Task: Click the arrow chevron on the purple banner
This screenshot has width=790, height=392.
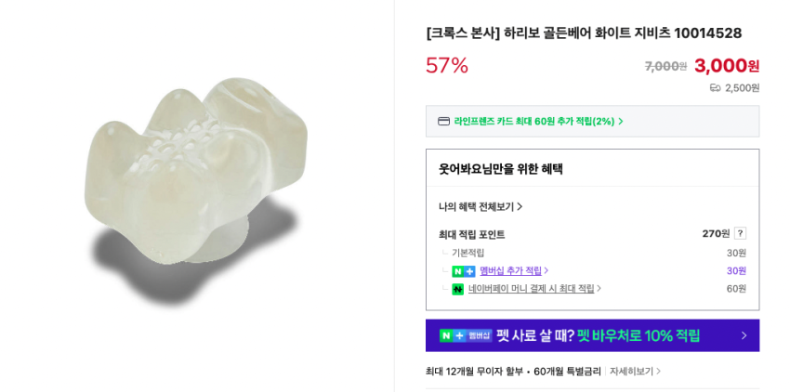Action: (744, 335)
